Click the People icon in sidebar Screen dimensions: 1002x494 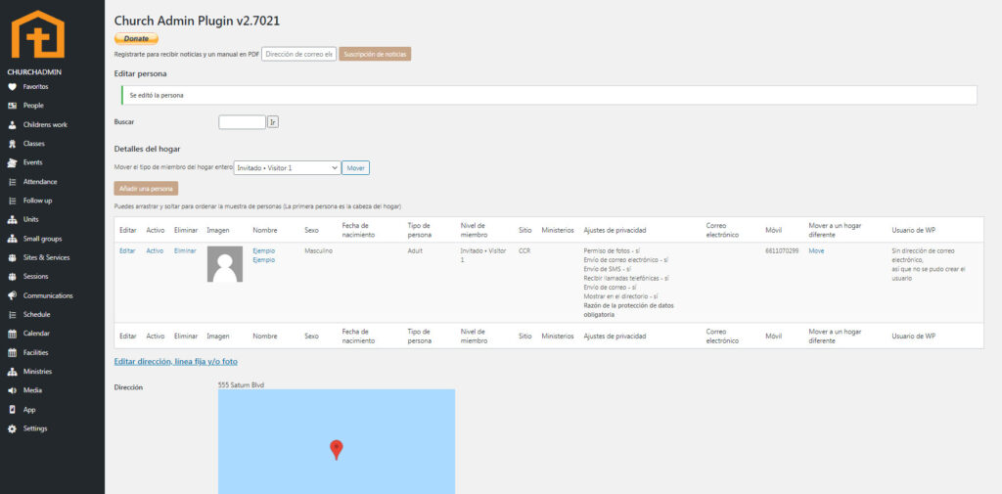click(x=12, y=106)
